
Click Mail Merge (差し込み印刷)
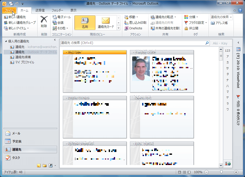click(135, 23)
